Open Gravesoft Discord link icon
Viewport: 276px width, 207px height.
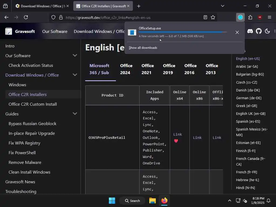pyautogui.click(x=250, y=31)
